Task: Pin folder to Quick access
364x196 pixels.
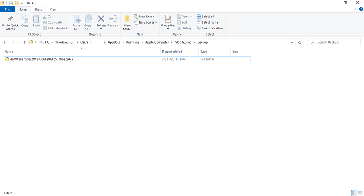Action: (10, 23)
